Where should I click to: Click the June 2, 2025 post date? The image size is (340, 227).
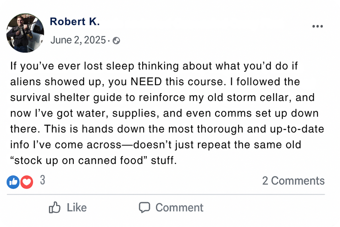(78, 40)
